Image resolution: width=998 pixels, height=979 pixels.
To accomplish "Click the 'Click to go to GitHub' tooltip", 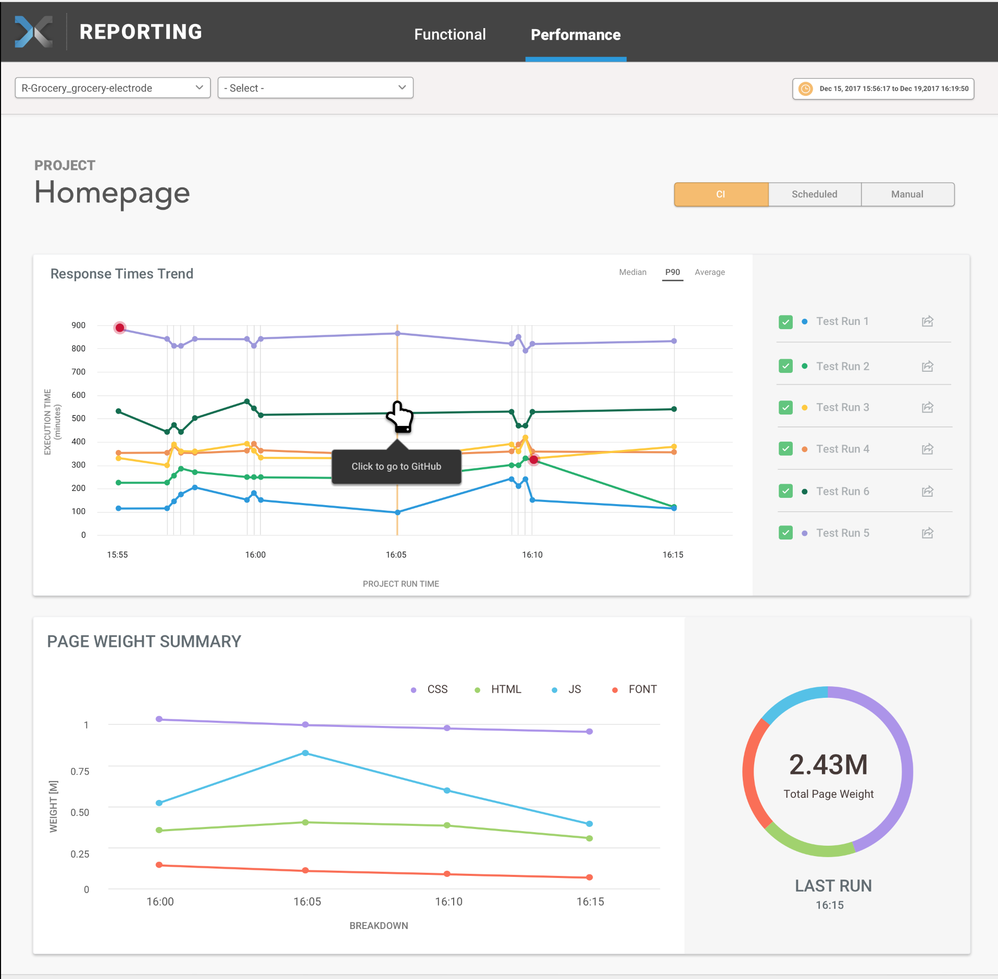I will (x=396, y=466).
